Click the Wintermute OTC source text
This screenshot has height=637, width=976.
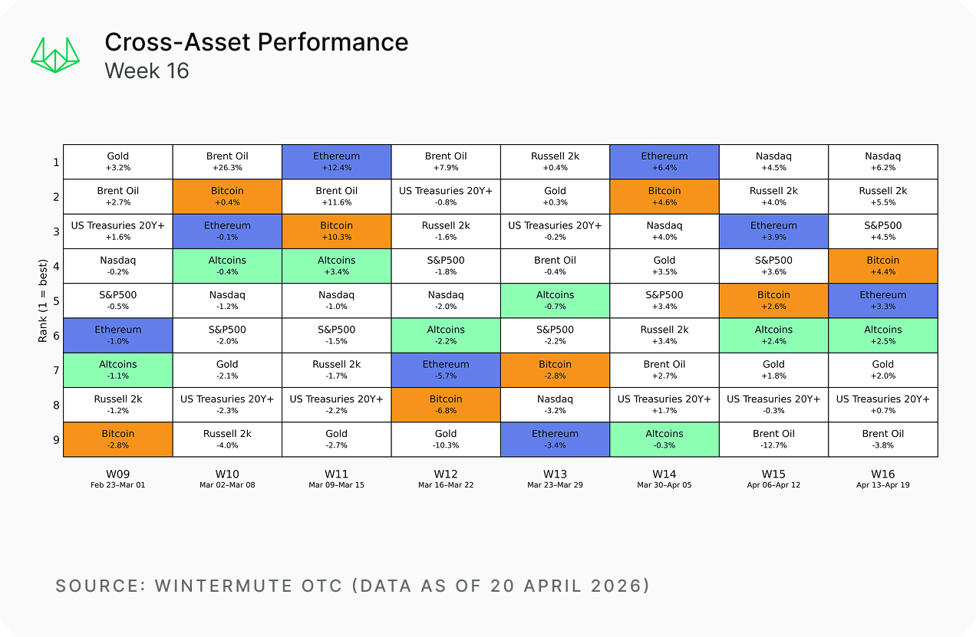click(x=352, y=586)
